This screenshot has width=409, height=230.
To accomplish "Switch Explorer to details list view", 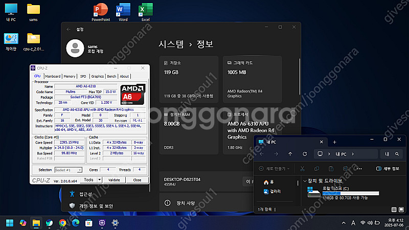I will point(394,210).
